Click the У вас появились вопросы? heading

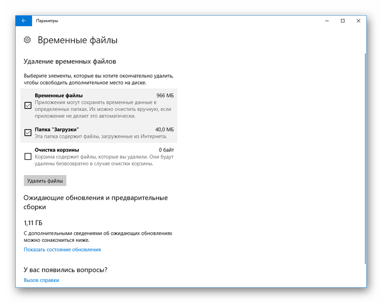pos(65,270)
